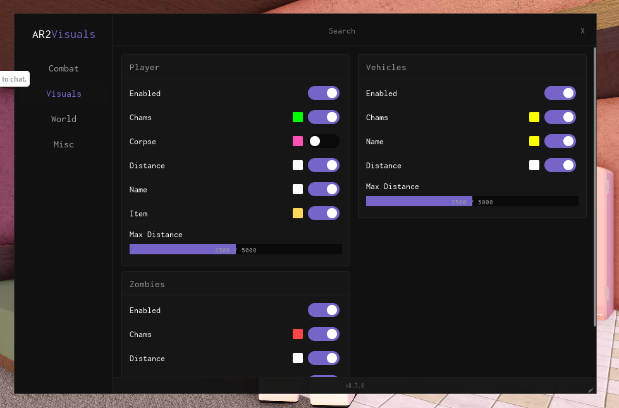Turn off Vehicles Name toggle

[x=560, y=142]
